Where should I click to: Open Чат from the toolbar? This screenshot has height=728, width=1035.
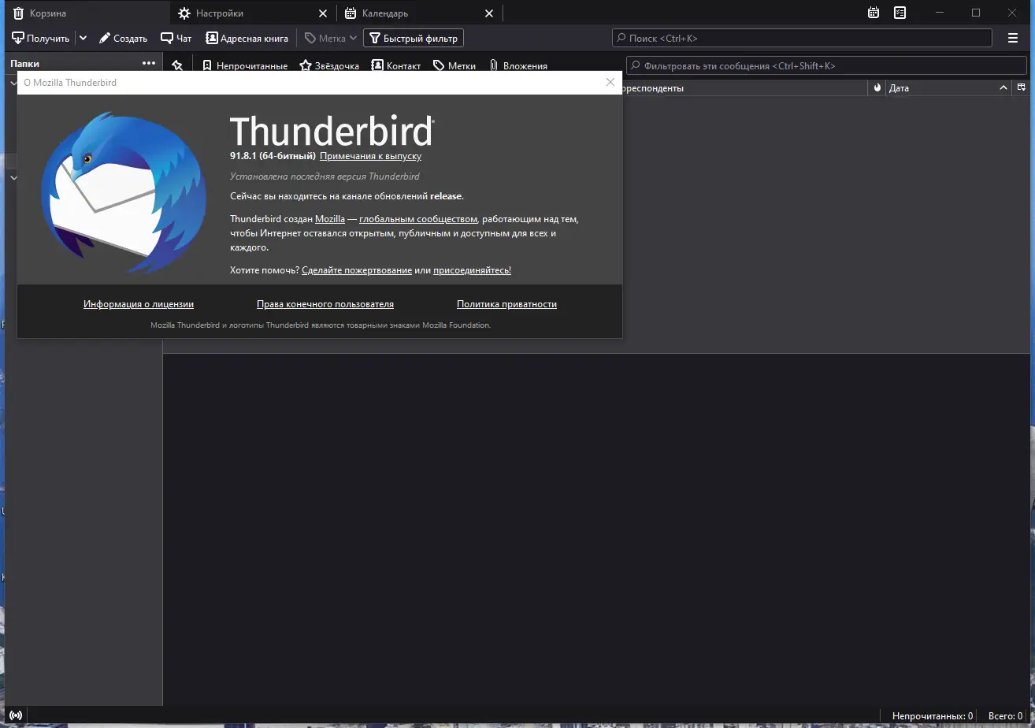(x=176, y=38)
